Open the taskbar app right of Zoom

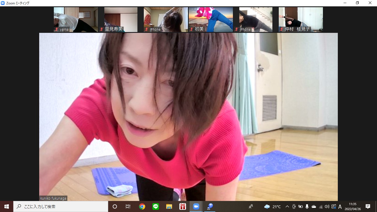[210, 206]
